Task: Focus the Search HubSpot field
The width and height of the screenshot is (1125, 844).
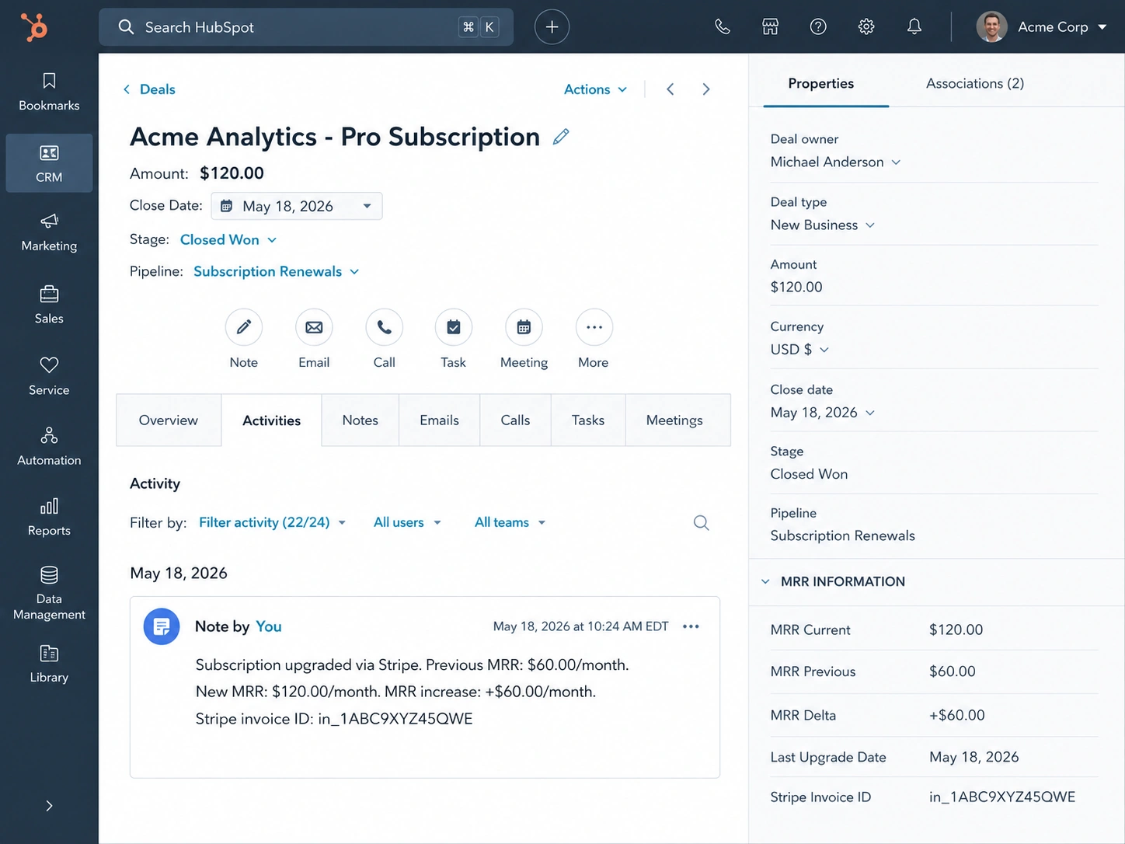Action: pos(306,27)
